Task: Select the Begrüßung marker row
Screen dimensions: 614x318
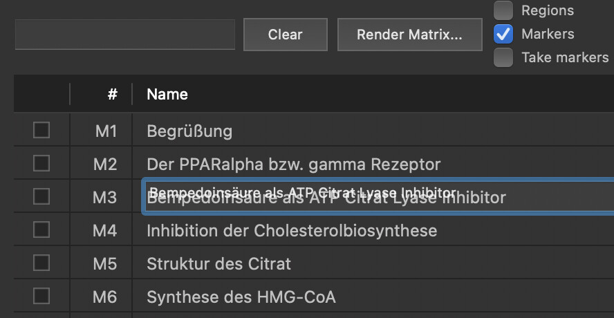Action: [x=189, y=131]
